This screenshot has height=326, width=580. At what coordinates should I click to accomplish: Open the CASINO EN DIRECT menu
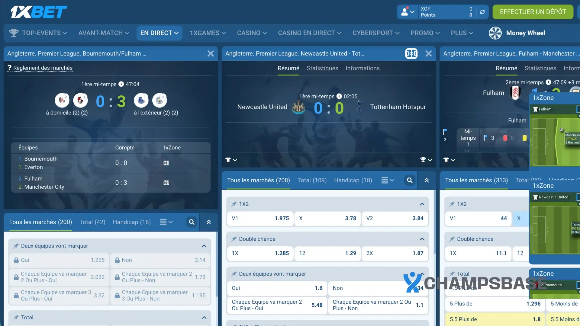click(309, 33)
